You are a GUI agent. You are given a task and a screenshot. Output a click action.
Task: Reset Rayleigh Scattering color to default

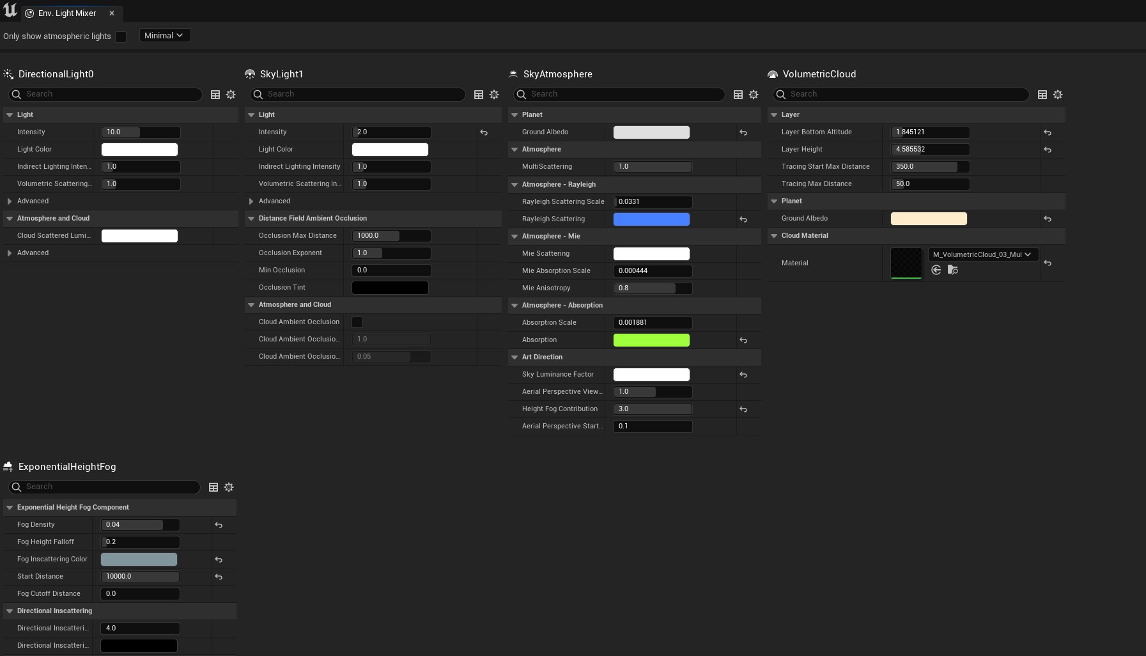[743, 219]
